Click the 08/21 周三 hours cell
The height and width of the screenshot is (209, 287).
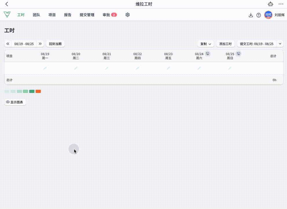(107, 68)
